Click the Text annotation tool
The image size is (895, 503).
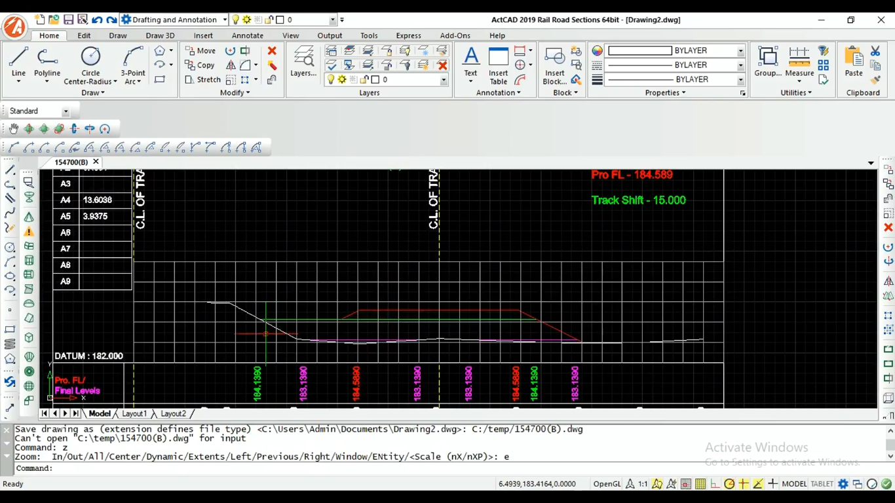[470, 64]
